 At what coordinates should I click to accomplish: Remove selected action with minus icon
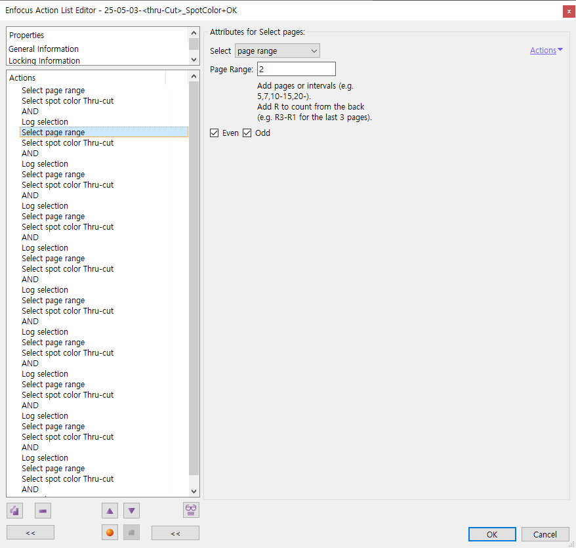point(43,511)
